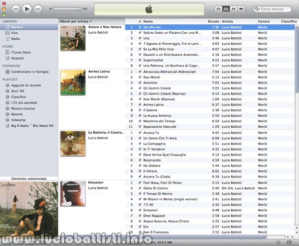Switch to Cover Flow view
Viewport: 299px width, 246px height.
coord(241,9)
